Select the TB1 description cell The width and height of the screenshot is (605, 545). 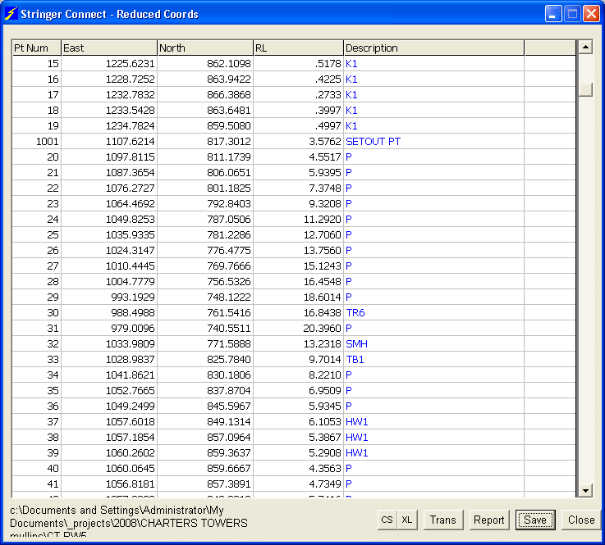coord(433,359)
